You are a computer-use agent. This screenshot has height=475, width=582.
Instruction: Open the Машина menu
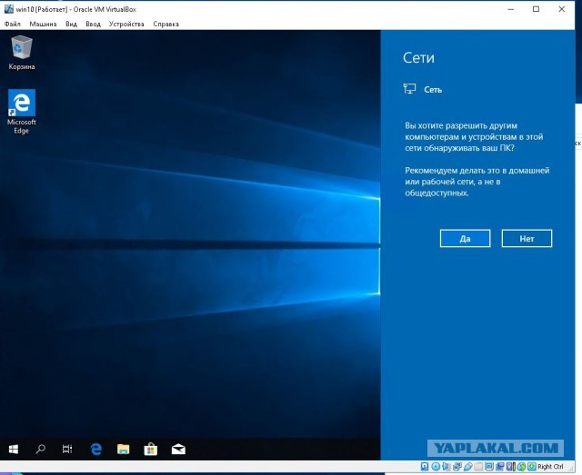[x=43, y=24]
